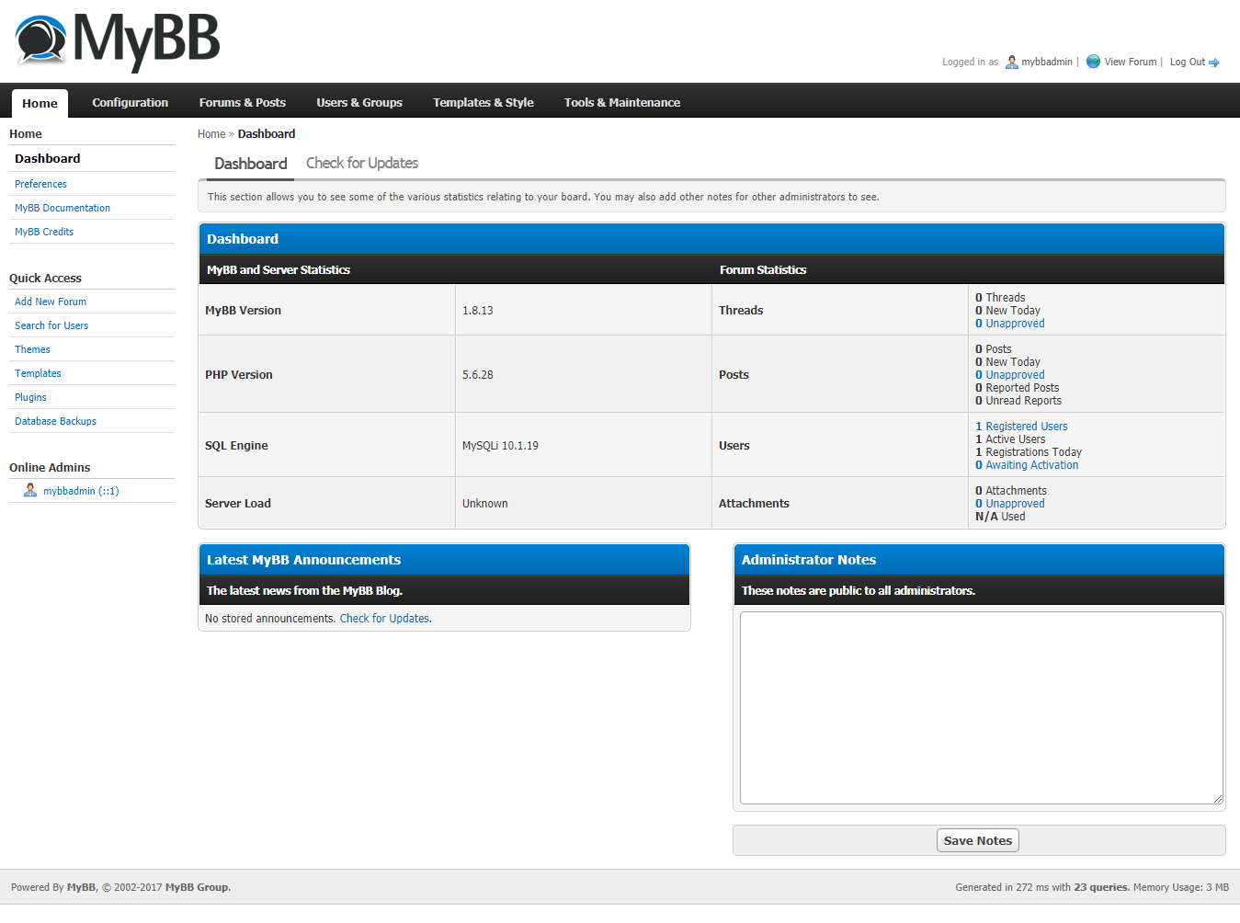Click the PHP Version value 5.6.28

478,375
